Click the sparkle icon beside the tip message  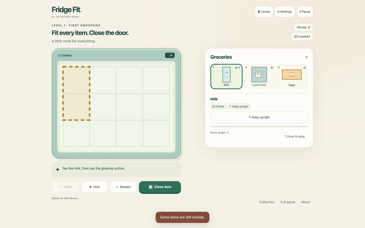pos(58,169)
